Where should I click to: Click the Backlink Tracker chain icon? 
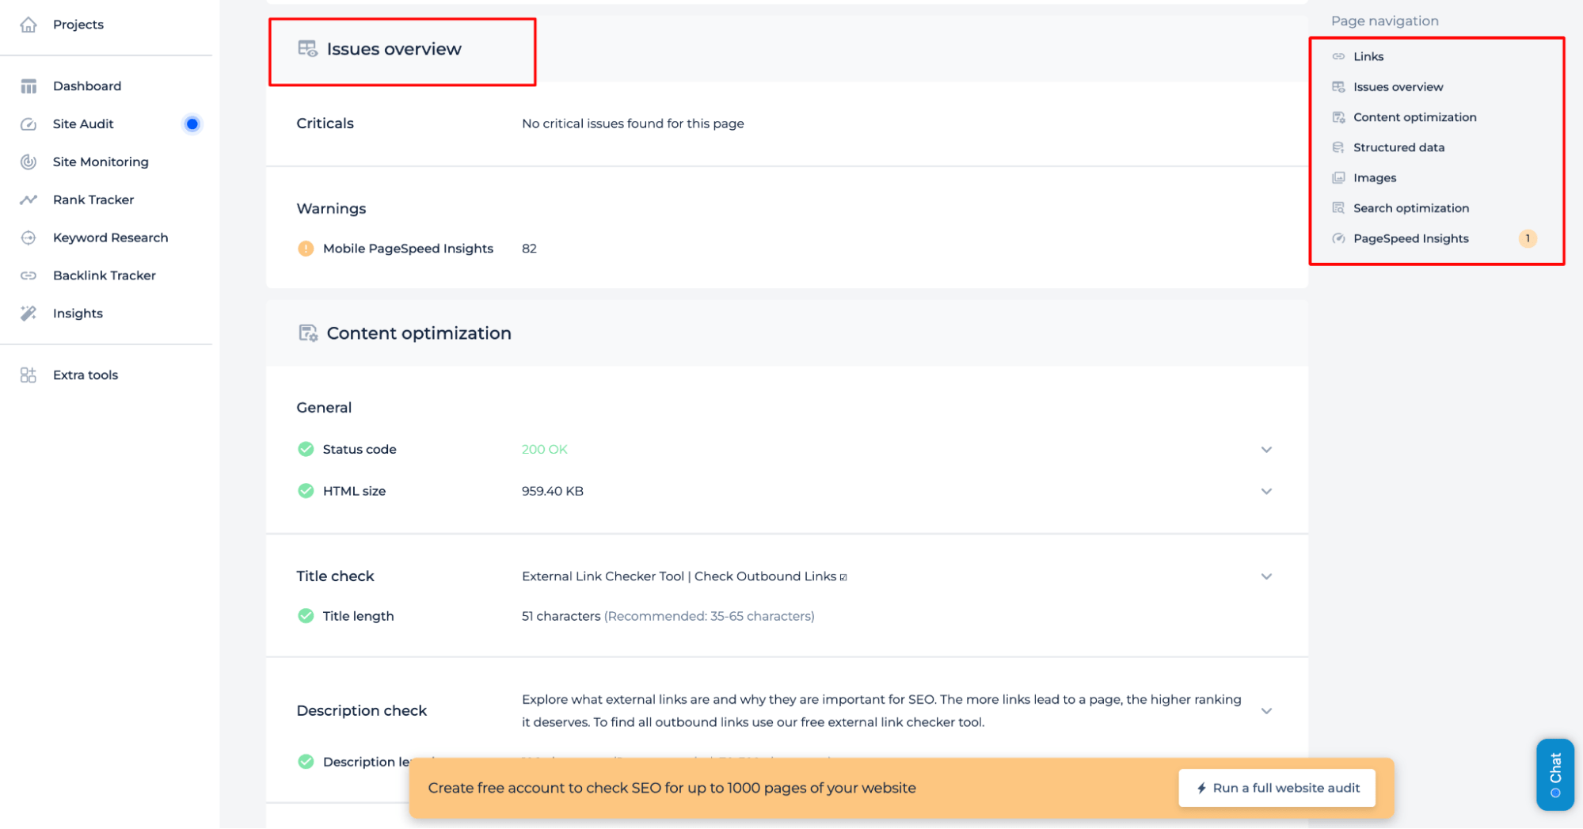coord(29,276)
